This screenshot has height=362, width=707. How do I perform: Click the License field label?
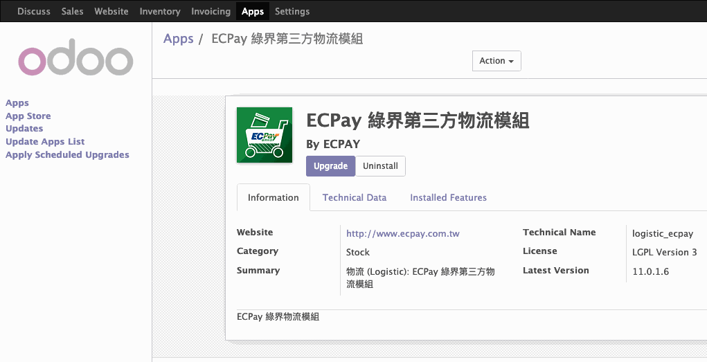click(x=539, y=251)
